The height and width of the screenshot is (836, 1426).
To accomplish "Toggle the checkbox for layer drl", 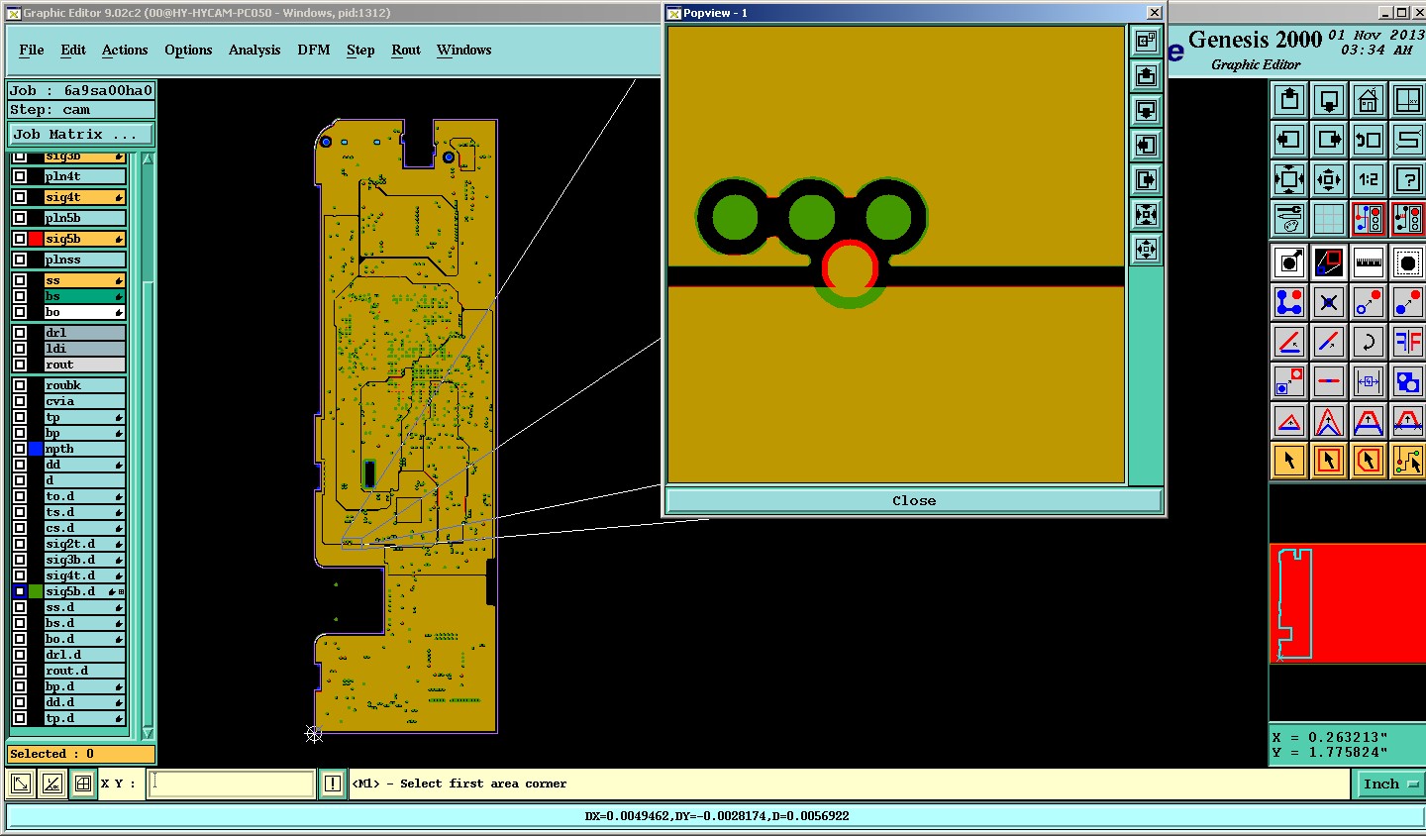I will [20, 333].
